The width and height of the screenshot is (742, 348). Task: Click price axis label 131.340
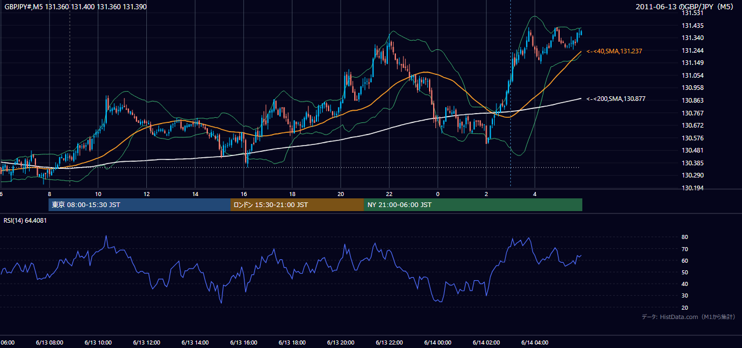click(x=692, y=38)
